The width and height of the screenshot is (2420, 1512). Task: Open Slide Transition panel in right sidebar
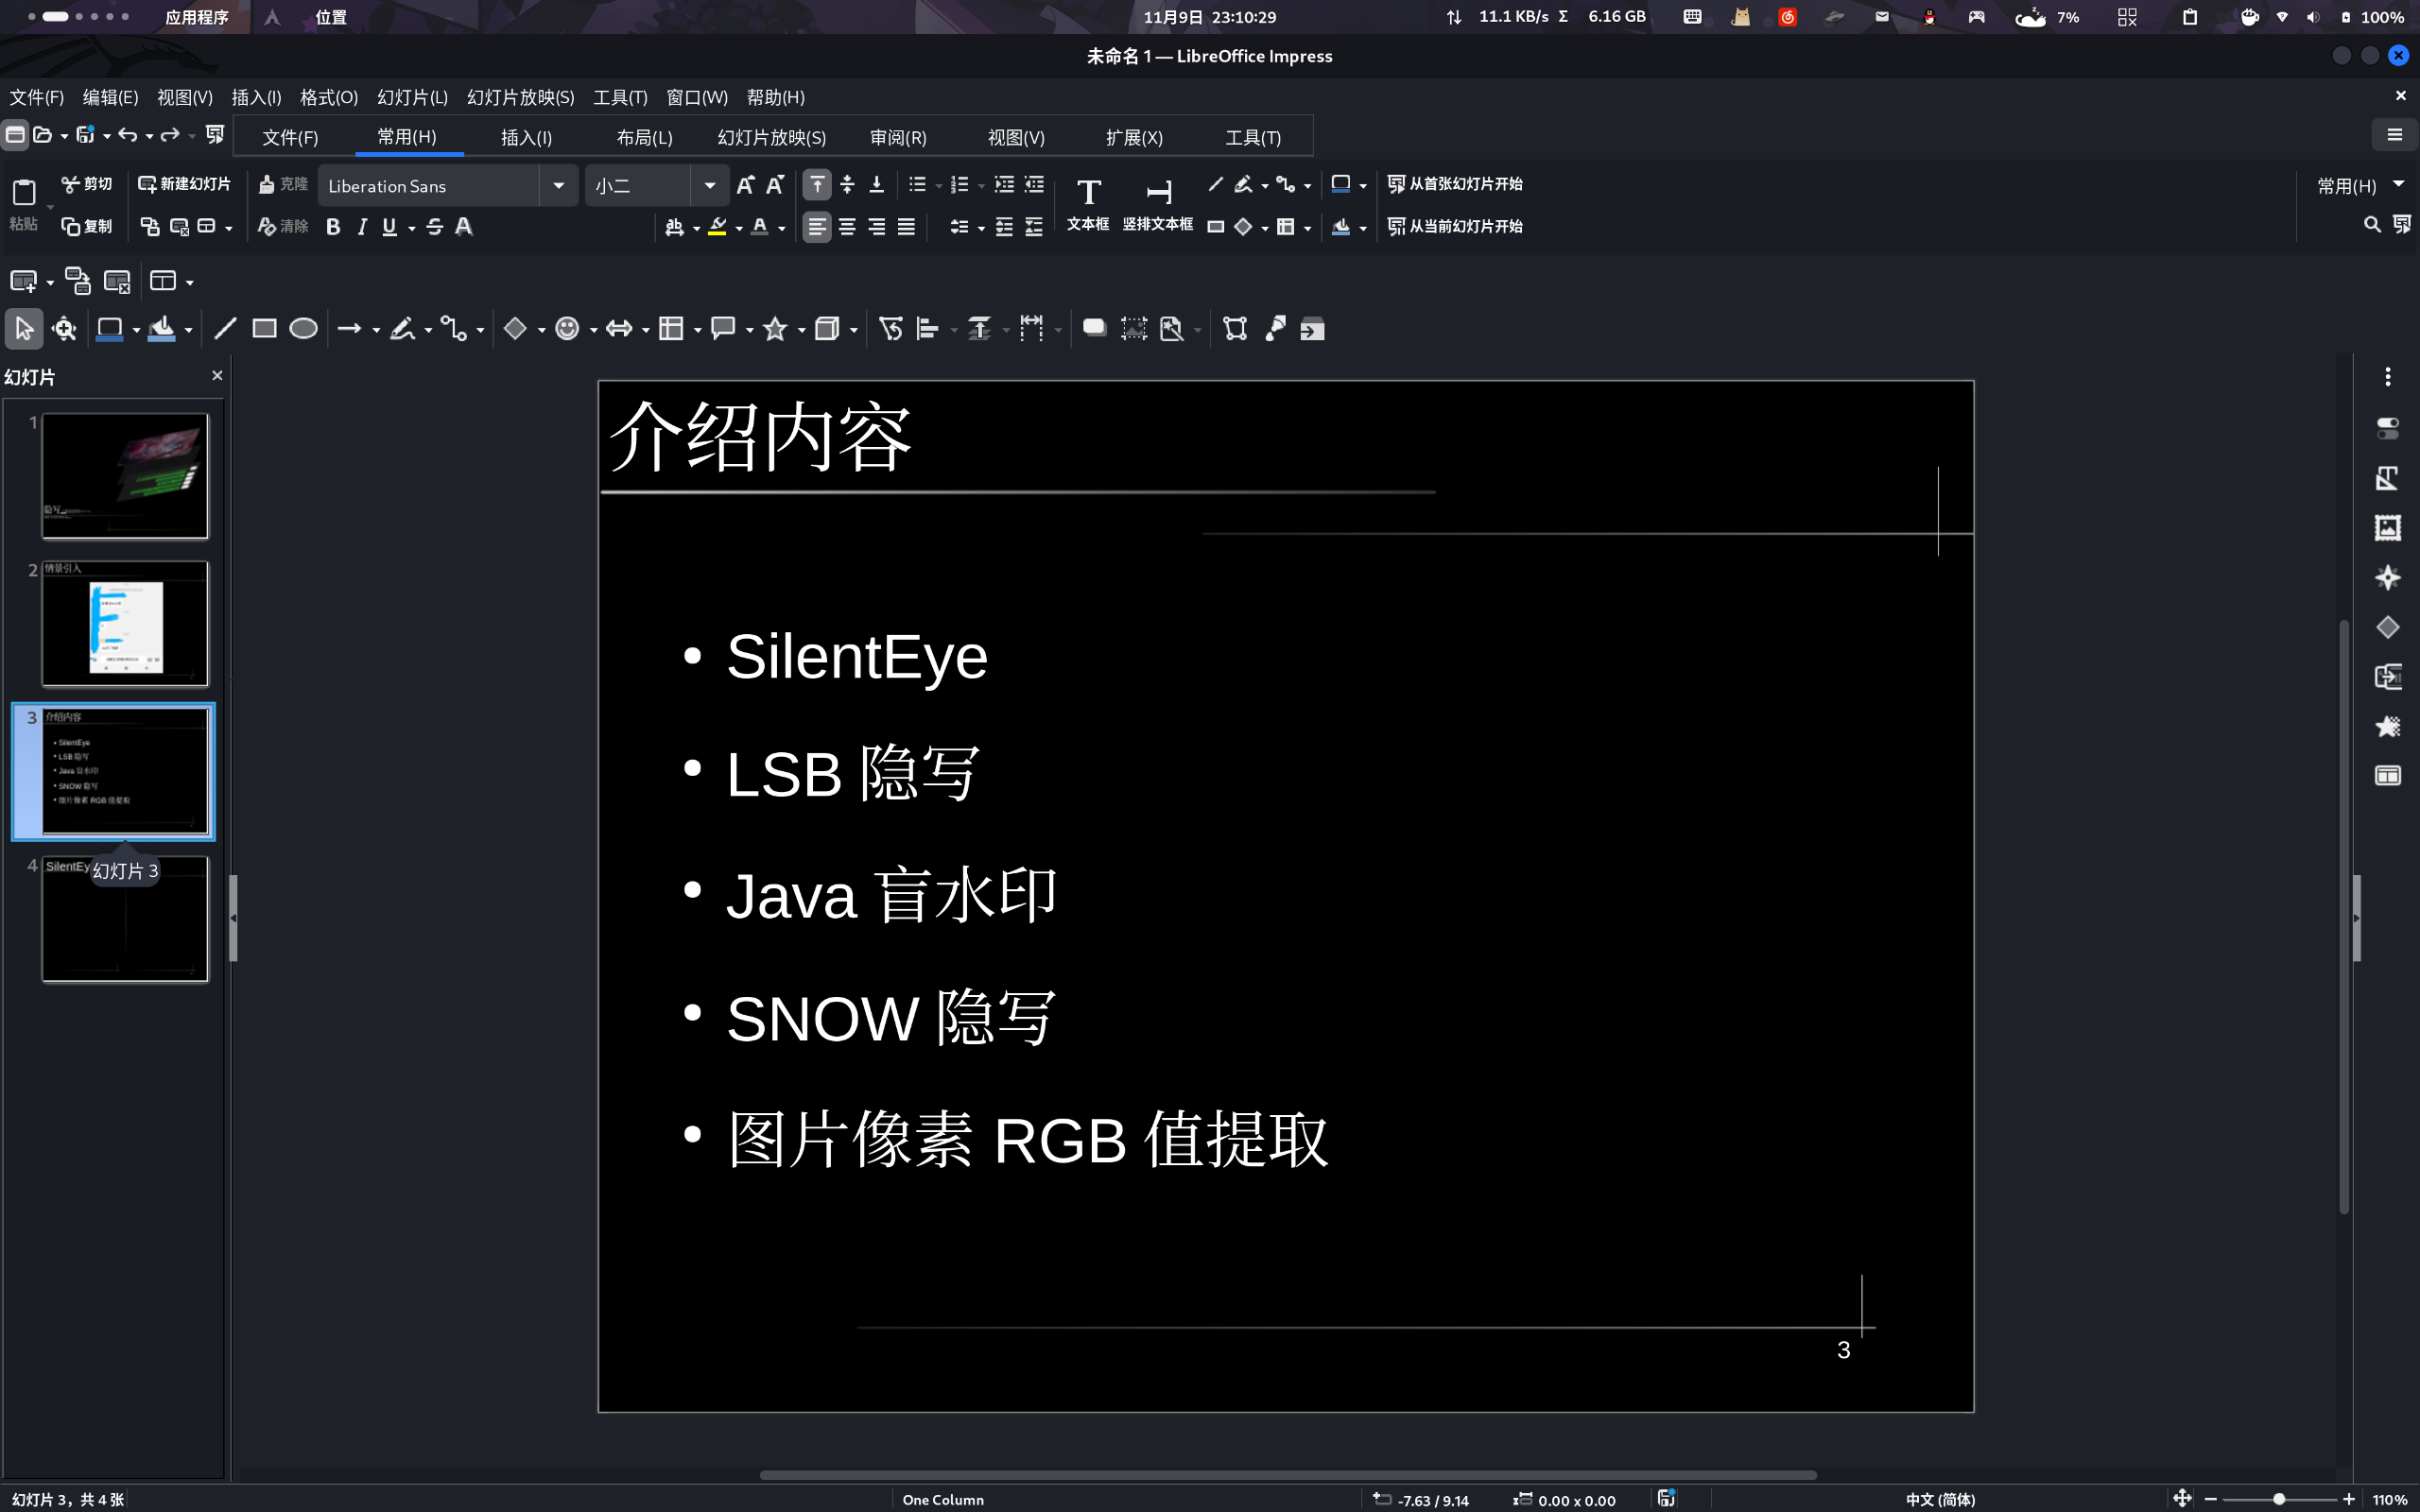[2387, 677]
